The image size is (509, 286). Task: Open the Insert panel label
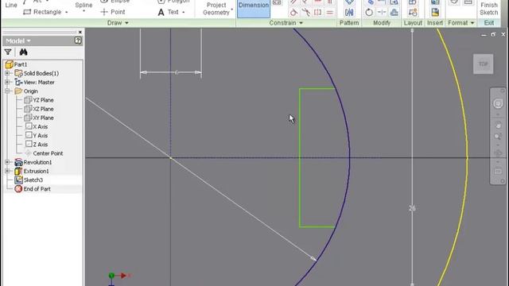point(435,23)
